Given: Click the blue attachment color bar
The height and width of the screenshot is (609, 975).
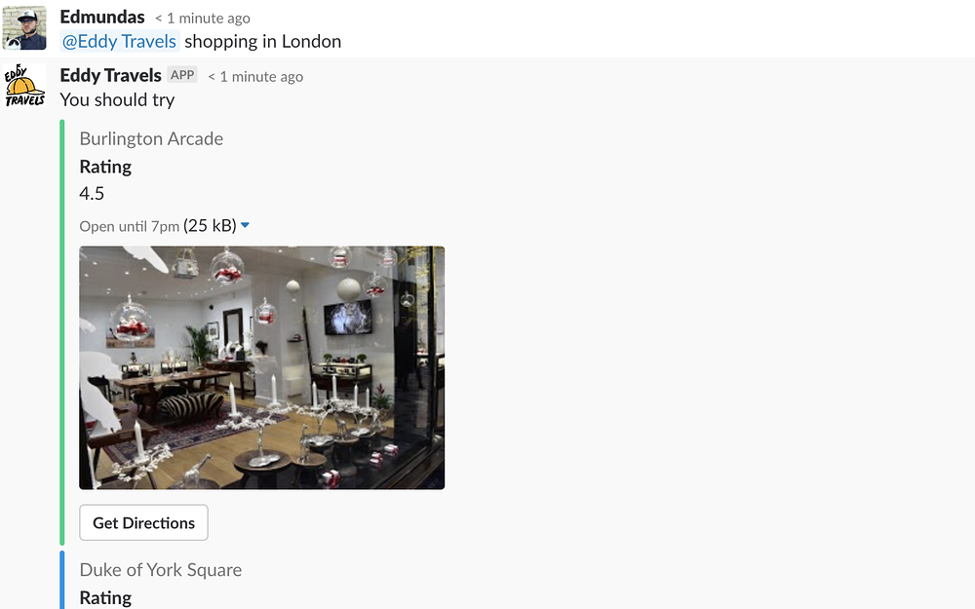Looking at the screenshot, I should point(62,580).
